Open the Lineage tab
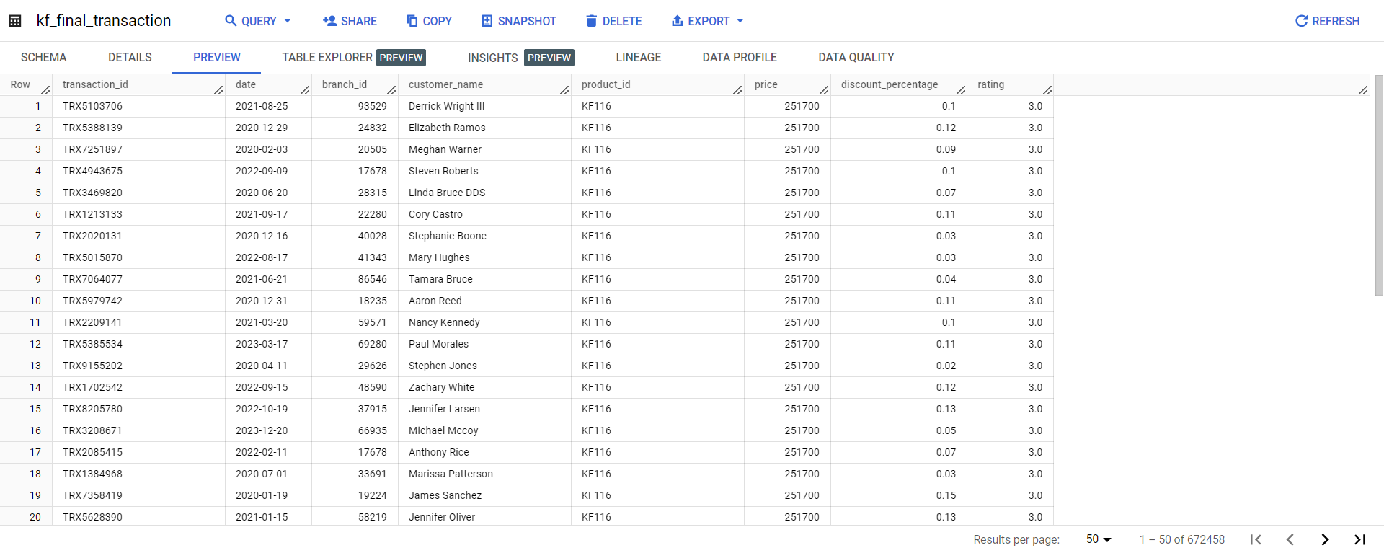 coord(638,57)
